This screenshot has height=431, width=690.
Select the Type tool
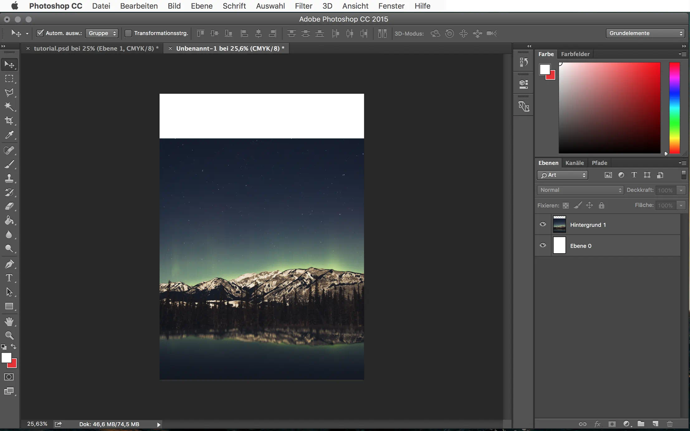click(9, 278)
